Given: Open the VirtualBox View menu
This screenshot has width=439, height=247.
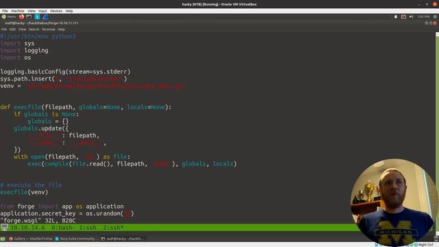Looking at the screenshot, I should coord(32,11).
